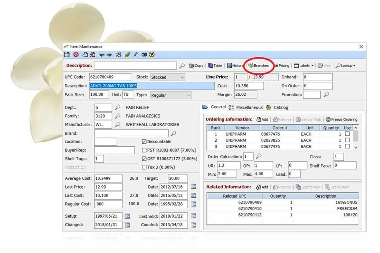
Task: Check Use box for vendor rank 2
Action: (347, 140)
